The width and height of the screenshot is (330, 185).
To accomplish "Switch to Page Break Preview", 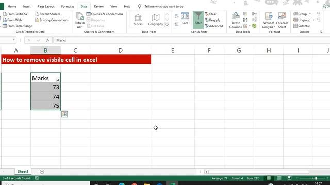I will (289, 178).
